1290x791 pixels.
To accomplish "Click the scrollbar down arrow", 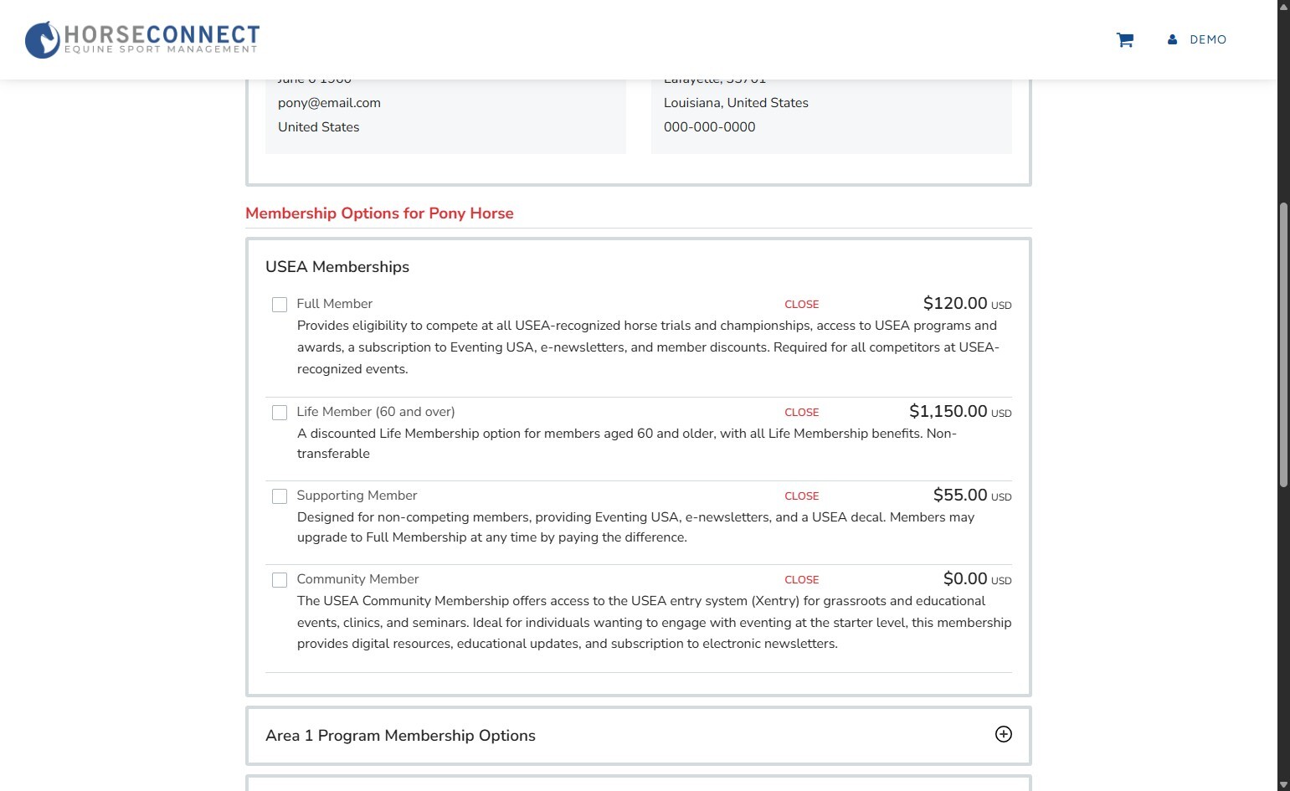I will [x=1283, y=784].
